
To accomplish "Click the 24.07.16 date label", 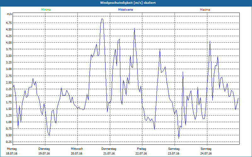I will click(206, 154).
